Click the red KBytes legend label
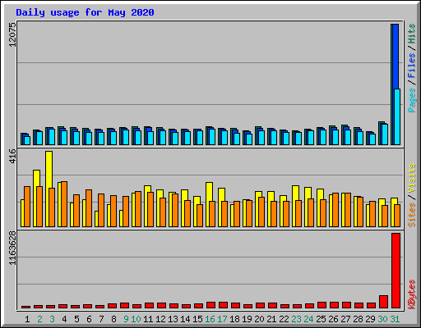This screenshot has width=421, height=328. [x=411, y=294]
